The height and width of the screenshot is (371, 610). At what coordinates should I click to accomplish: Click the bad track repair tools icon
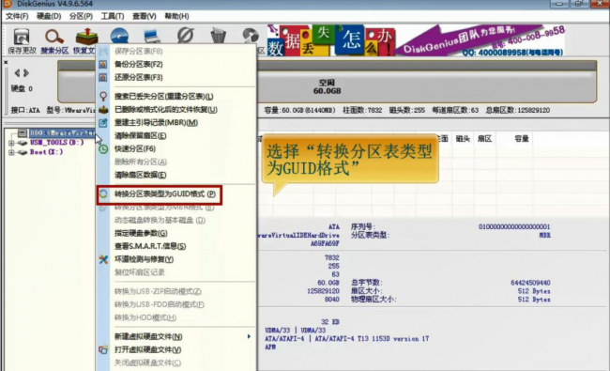(x=103, y=259)
